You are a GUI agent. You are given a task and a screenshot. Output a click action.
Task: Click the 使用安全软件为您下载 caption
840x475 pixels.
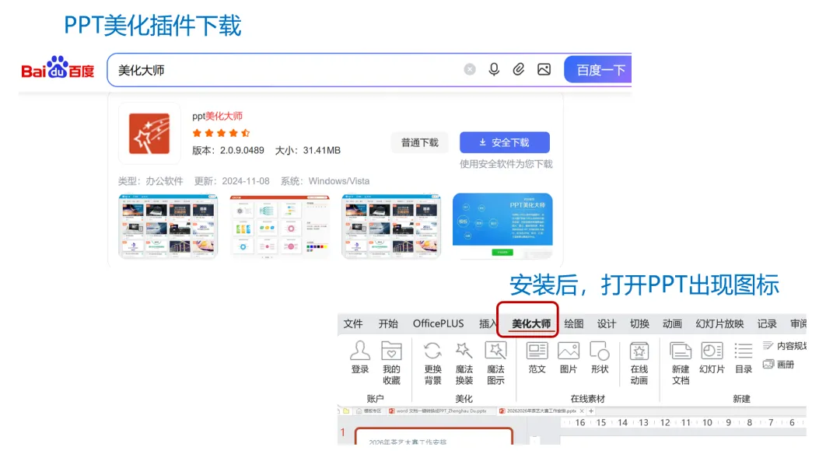[x=506, y=164]
